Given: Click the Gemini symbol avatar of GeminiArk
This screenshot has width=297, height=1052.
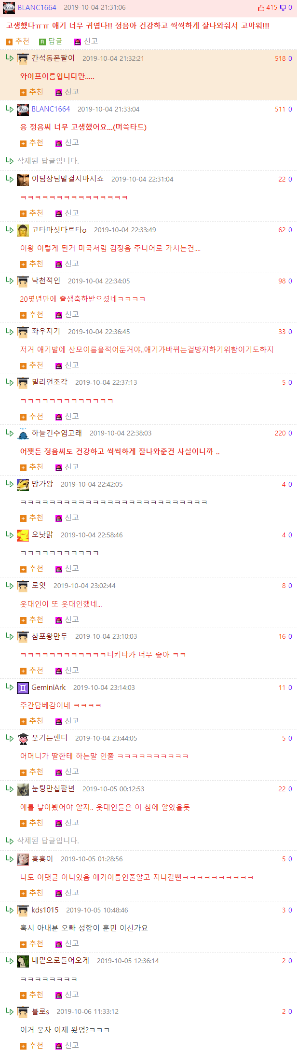Looking at the screenshot, I should pyautogui.click(x=23, y=687).
